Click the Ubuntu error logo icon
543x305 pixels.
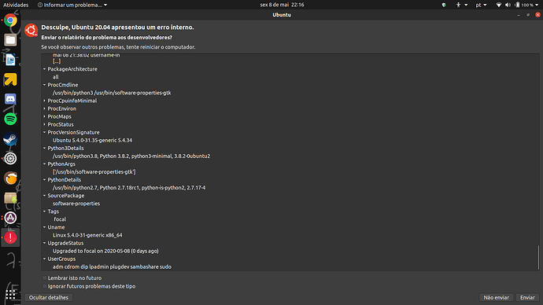pyautogui.click(x=31, y=31)
